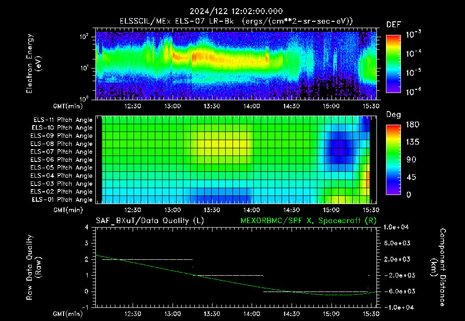Click the white data quality line at level 1
The image size is (465, 321).
228,276
